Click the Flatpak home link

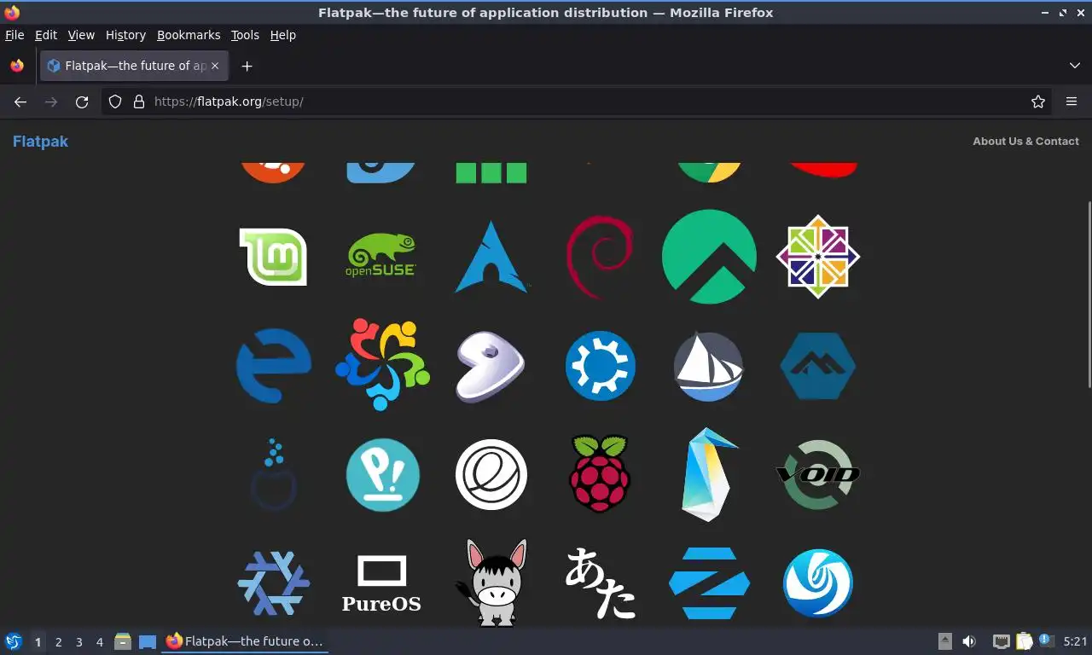click(40, 142)
